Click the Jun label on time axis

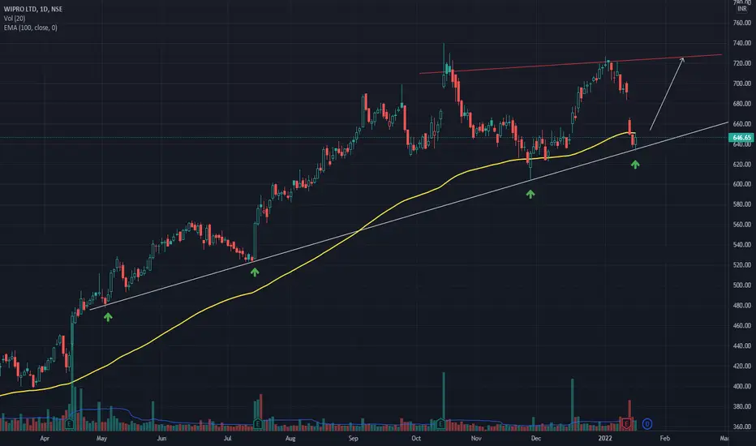162,438
